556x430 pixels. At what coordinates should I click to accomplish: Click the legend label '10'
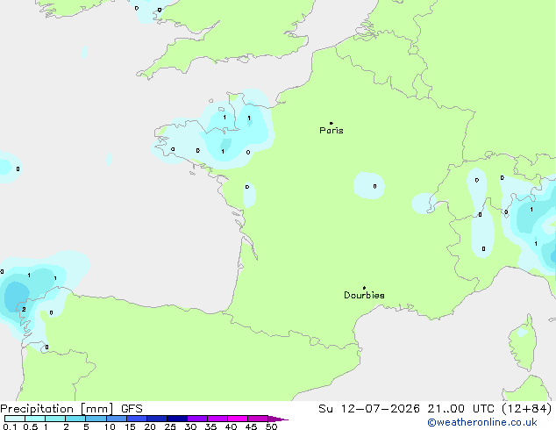[110, 426]
